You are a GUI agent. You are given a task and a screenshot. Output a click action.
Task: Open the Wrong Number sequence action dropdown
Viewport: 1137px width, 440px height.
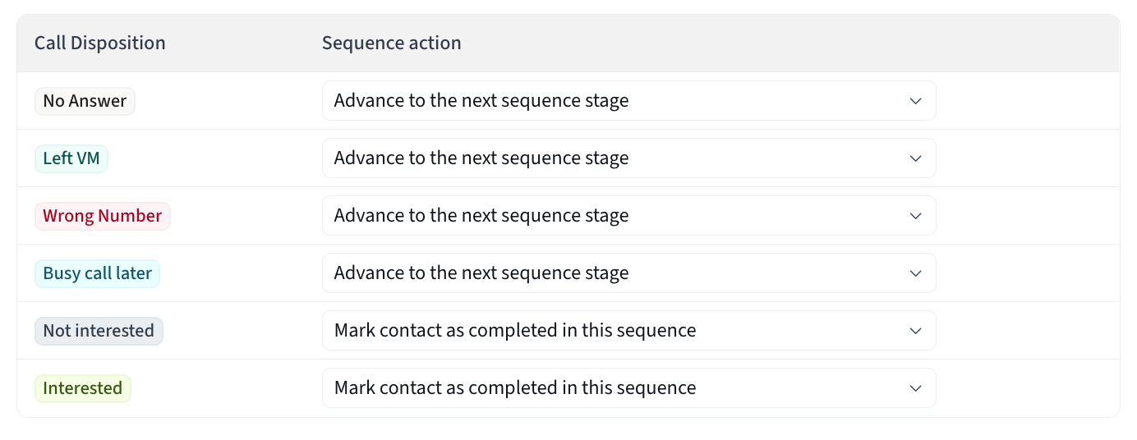tap(628, 216)
